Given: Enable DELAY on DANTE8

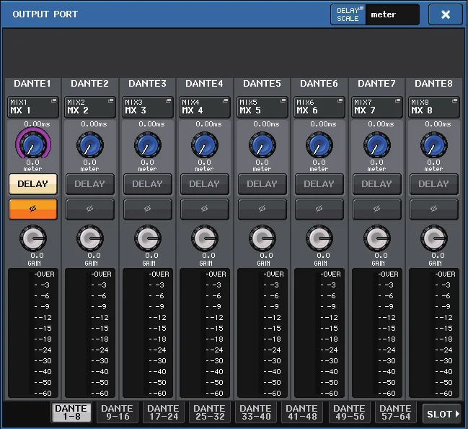Looking at the screenshot, I should (433, 184).
